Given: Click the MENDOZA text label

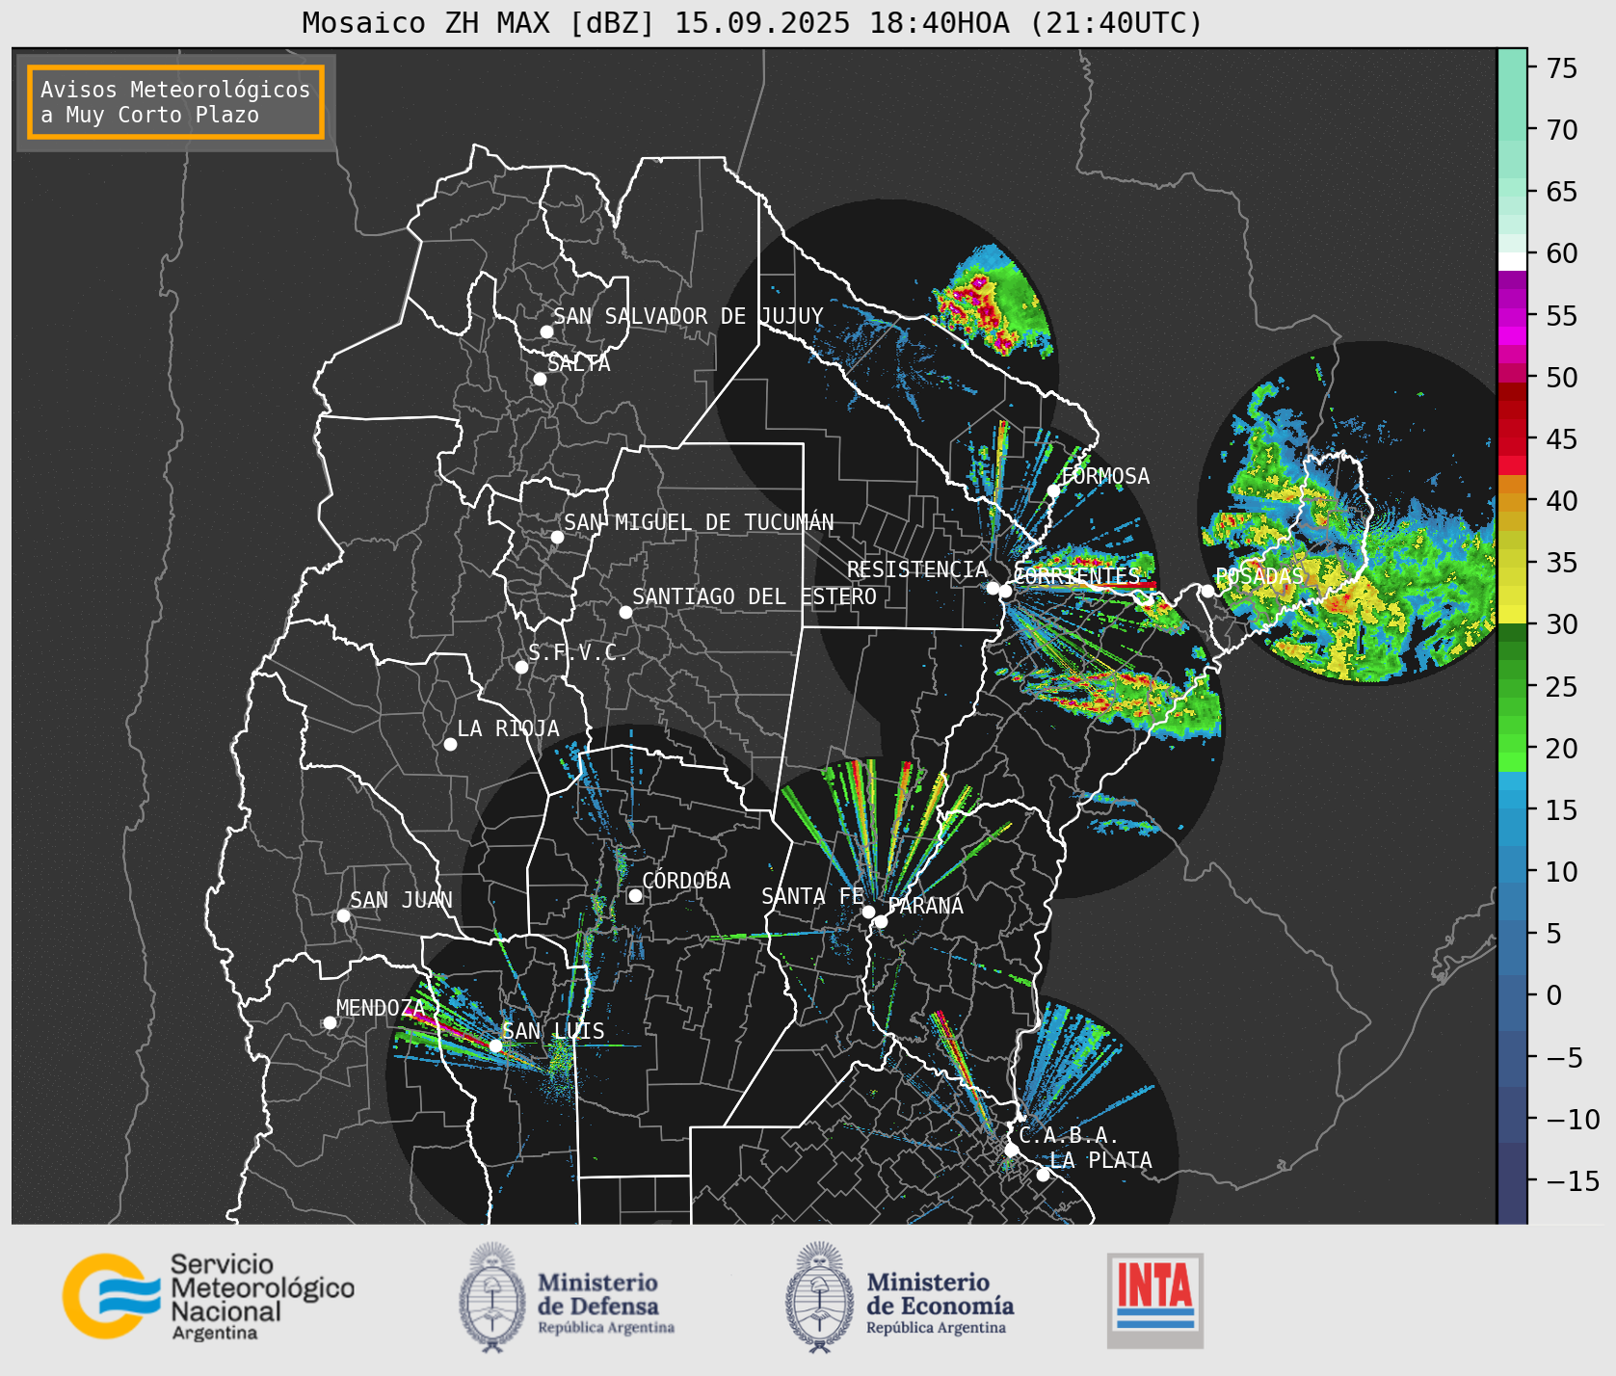Looking at the screenshot, I should coord(381,1008).
